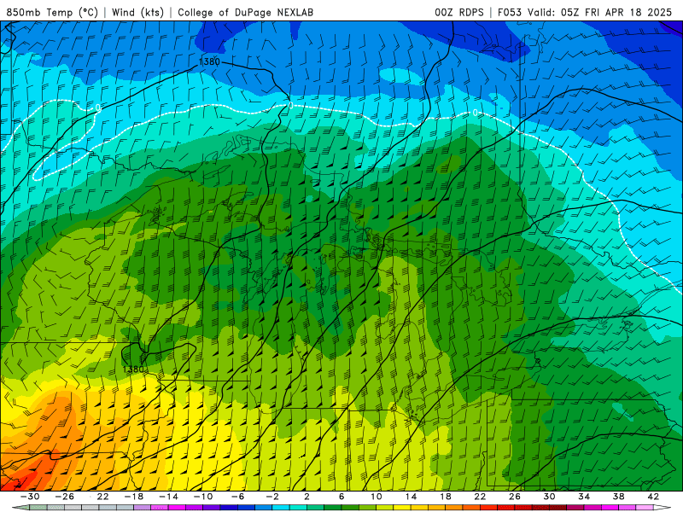Image resolution: width=683 pixels, height=512 pixels.
Task: Click the "-30" color scale label
Action: [30, 497]
